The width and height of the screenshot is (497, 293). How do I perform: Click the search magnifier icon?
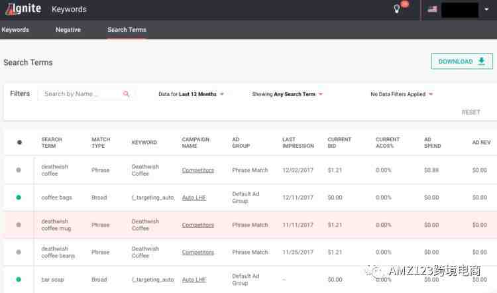[126, 94]
